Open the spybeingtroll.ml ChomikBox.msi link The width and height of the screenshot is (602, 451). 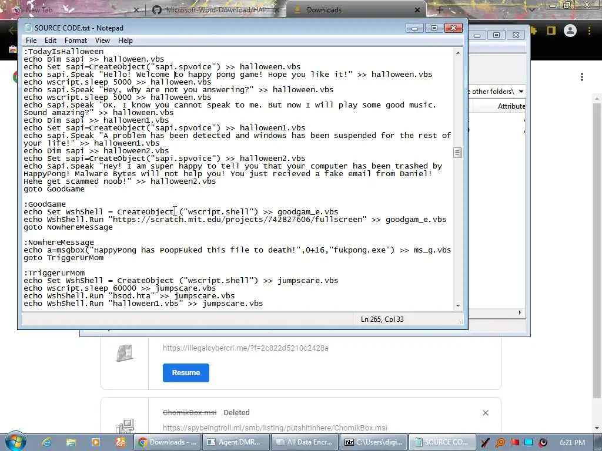[x=275, y=428]
